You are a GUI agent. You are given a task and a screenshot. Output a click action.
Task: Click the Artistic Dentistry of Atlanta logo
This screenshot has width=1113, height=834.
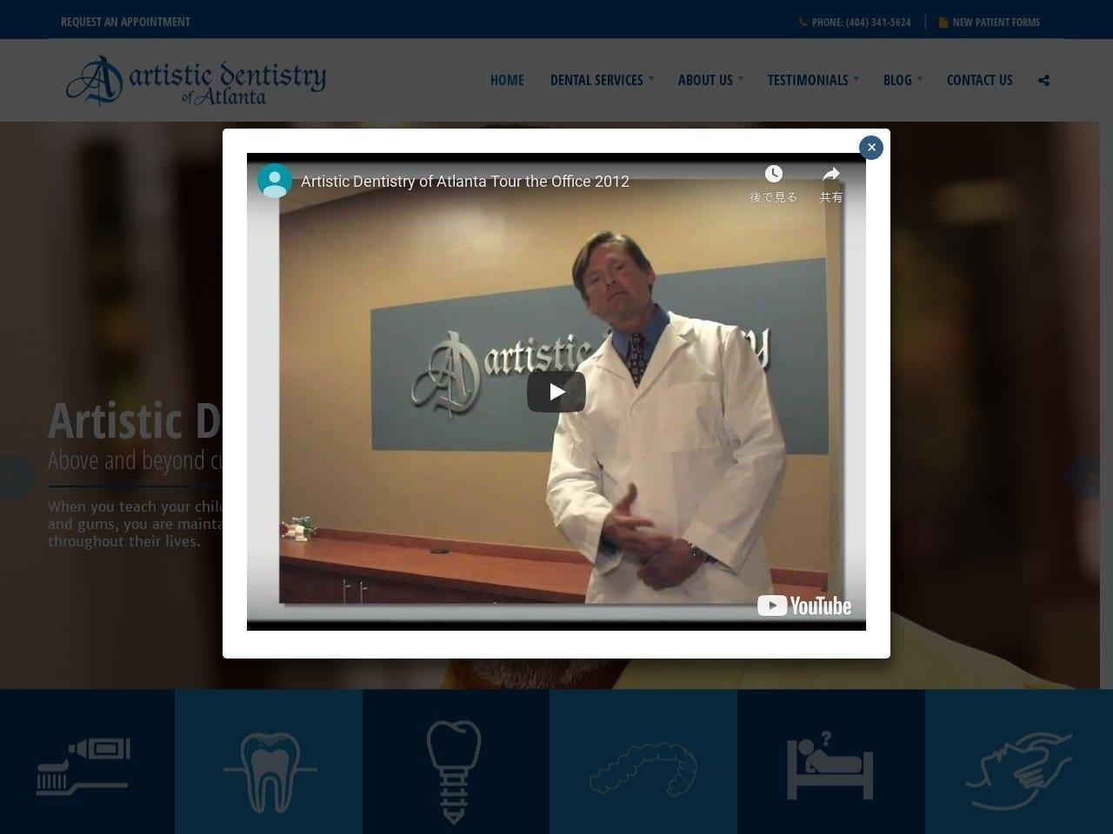(196, 81)
